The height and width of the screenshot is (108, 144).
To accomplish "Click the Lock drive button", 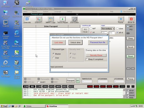I will pyautogui.click(x=59, y=42).
